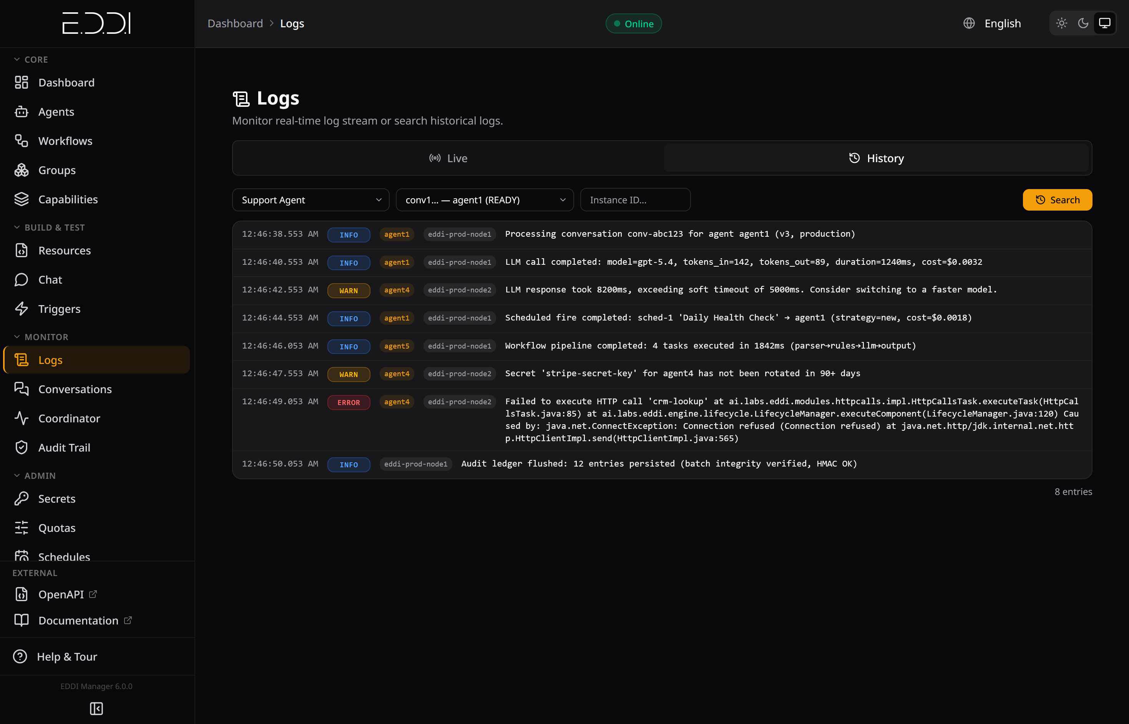Switch to dark theme moon toggle

[1083, 23]
